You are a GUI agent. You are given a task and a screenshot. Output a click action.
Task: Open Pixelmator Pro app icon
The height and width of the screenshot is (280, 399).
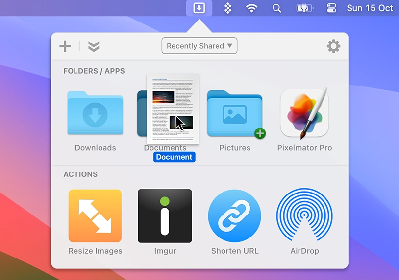click(x=304, y=113)
